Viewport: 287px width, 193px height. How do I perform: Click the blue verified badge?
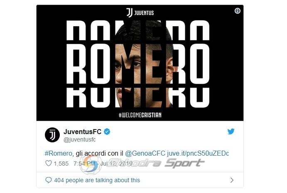(107, 132)
